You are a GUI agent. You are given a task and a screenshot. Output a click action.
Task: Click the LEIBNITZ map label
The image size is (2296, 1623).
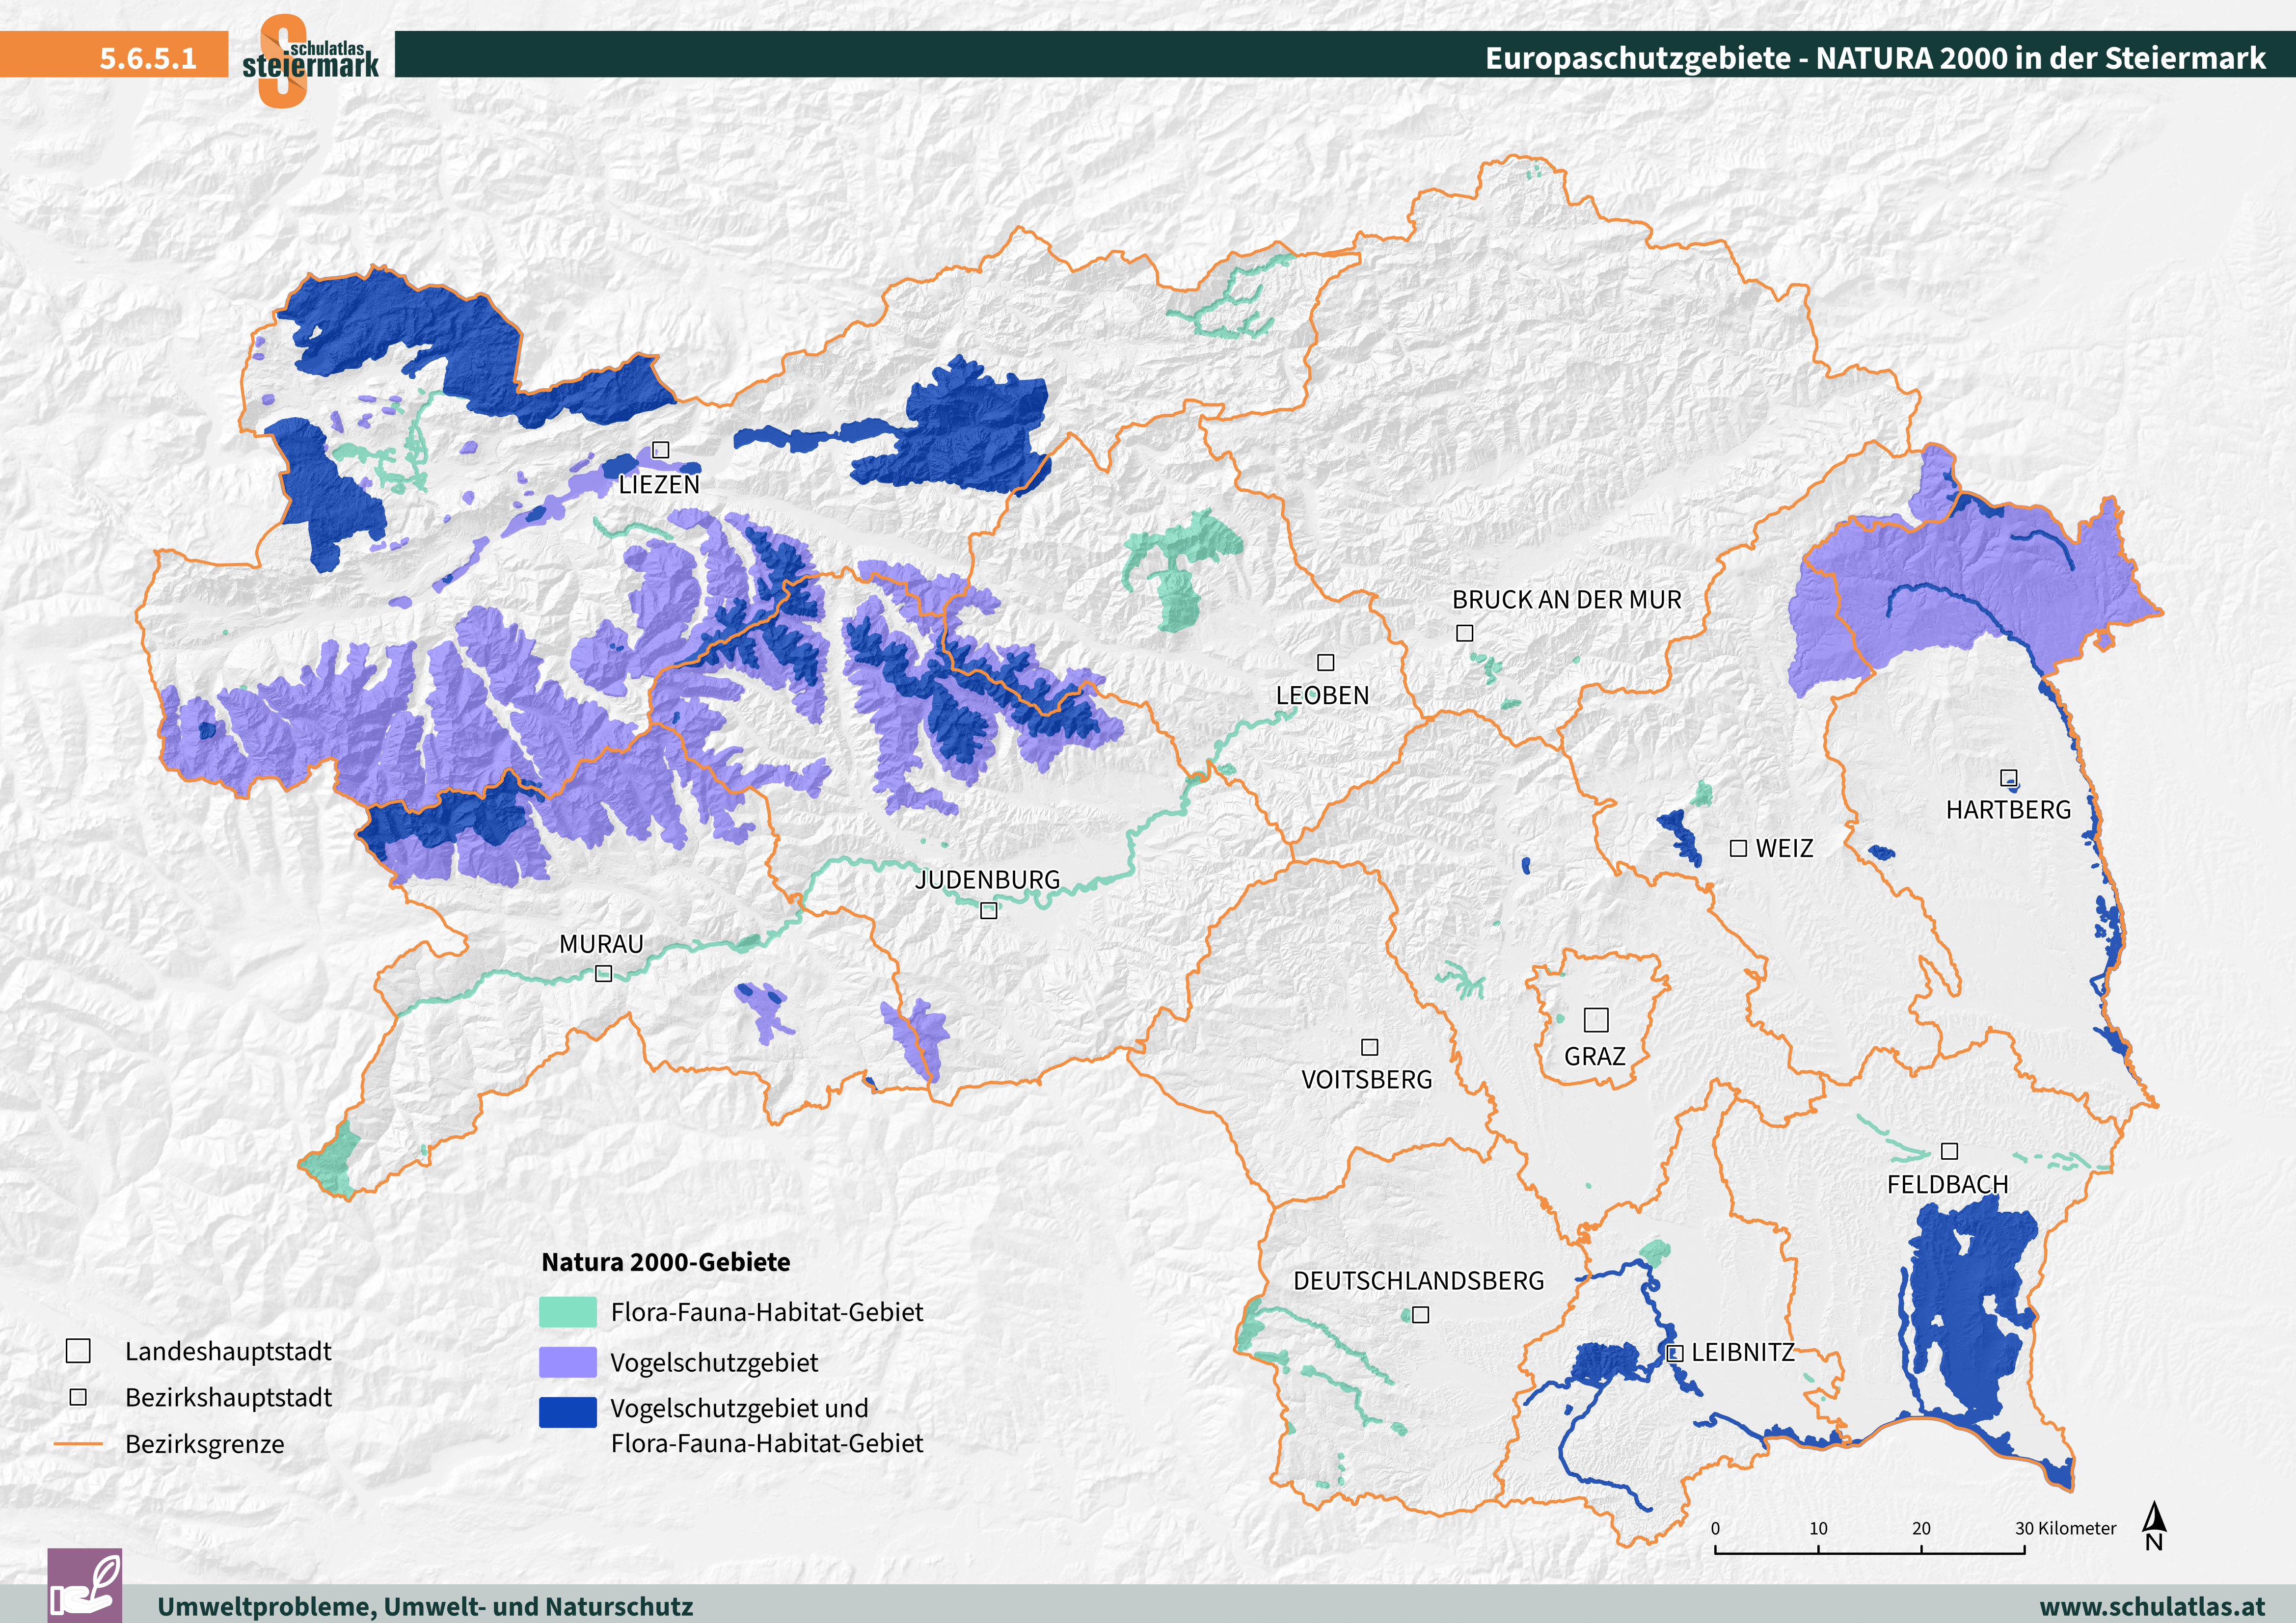click(1743, 1353)
